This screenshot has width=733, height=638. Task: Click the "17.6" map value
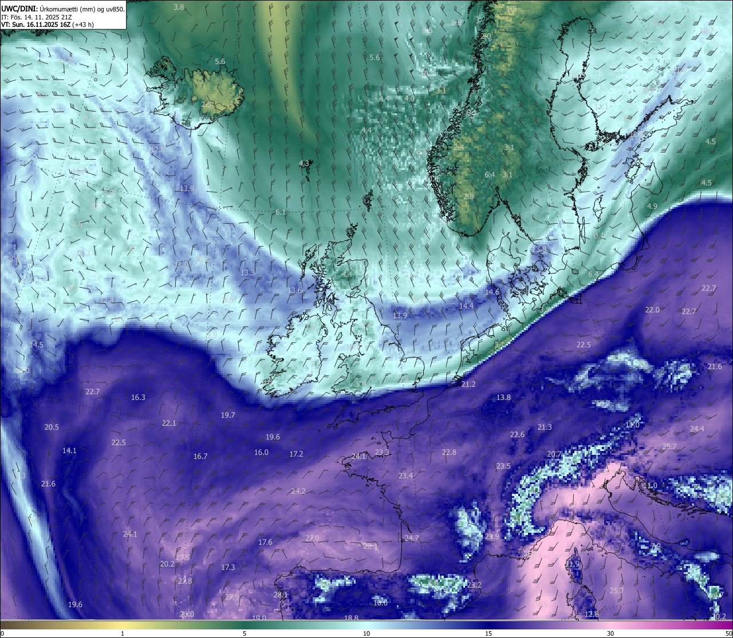265,542
